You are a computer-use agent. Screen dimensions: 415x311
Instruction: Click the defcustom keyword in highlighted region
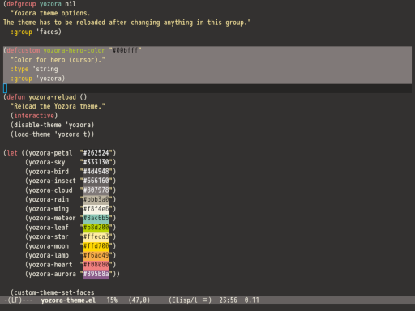(x=24, y=50)
